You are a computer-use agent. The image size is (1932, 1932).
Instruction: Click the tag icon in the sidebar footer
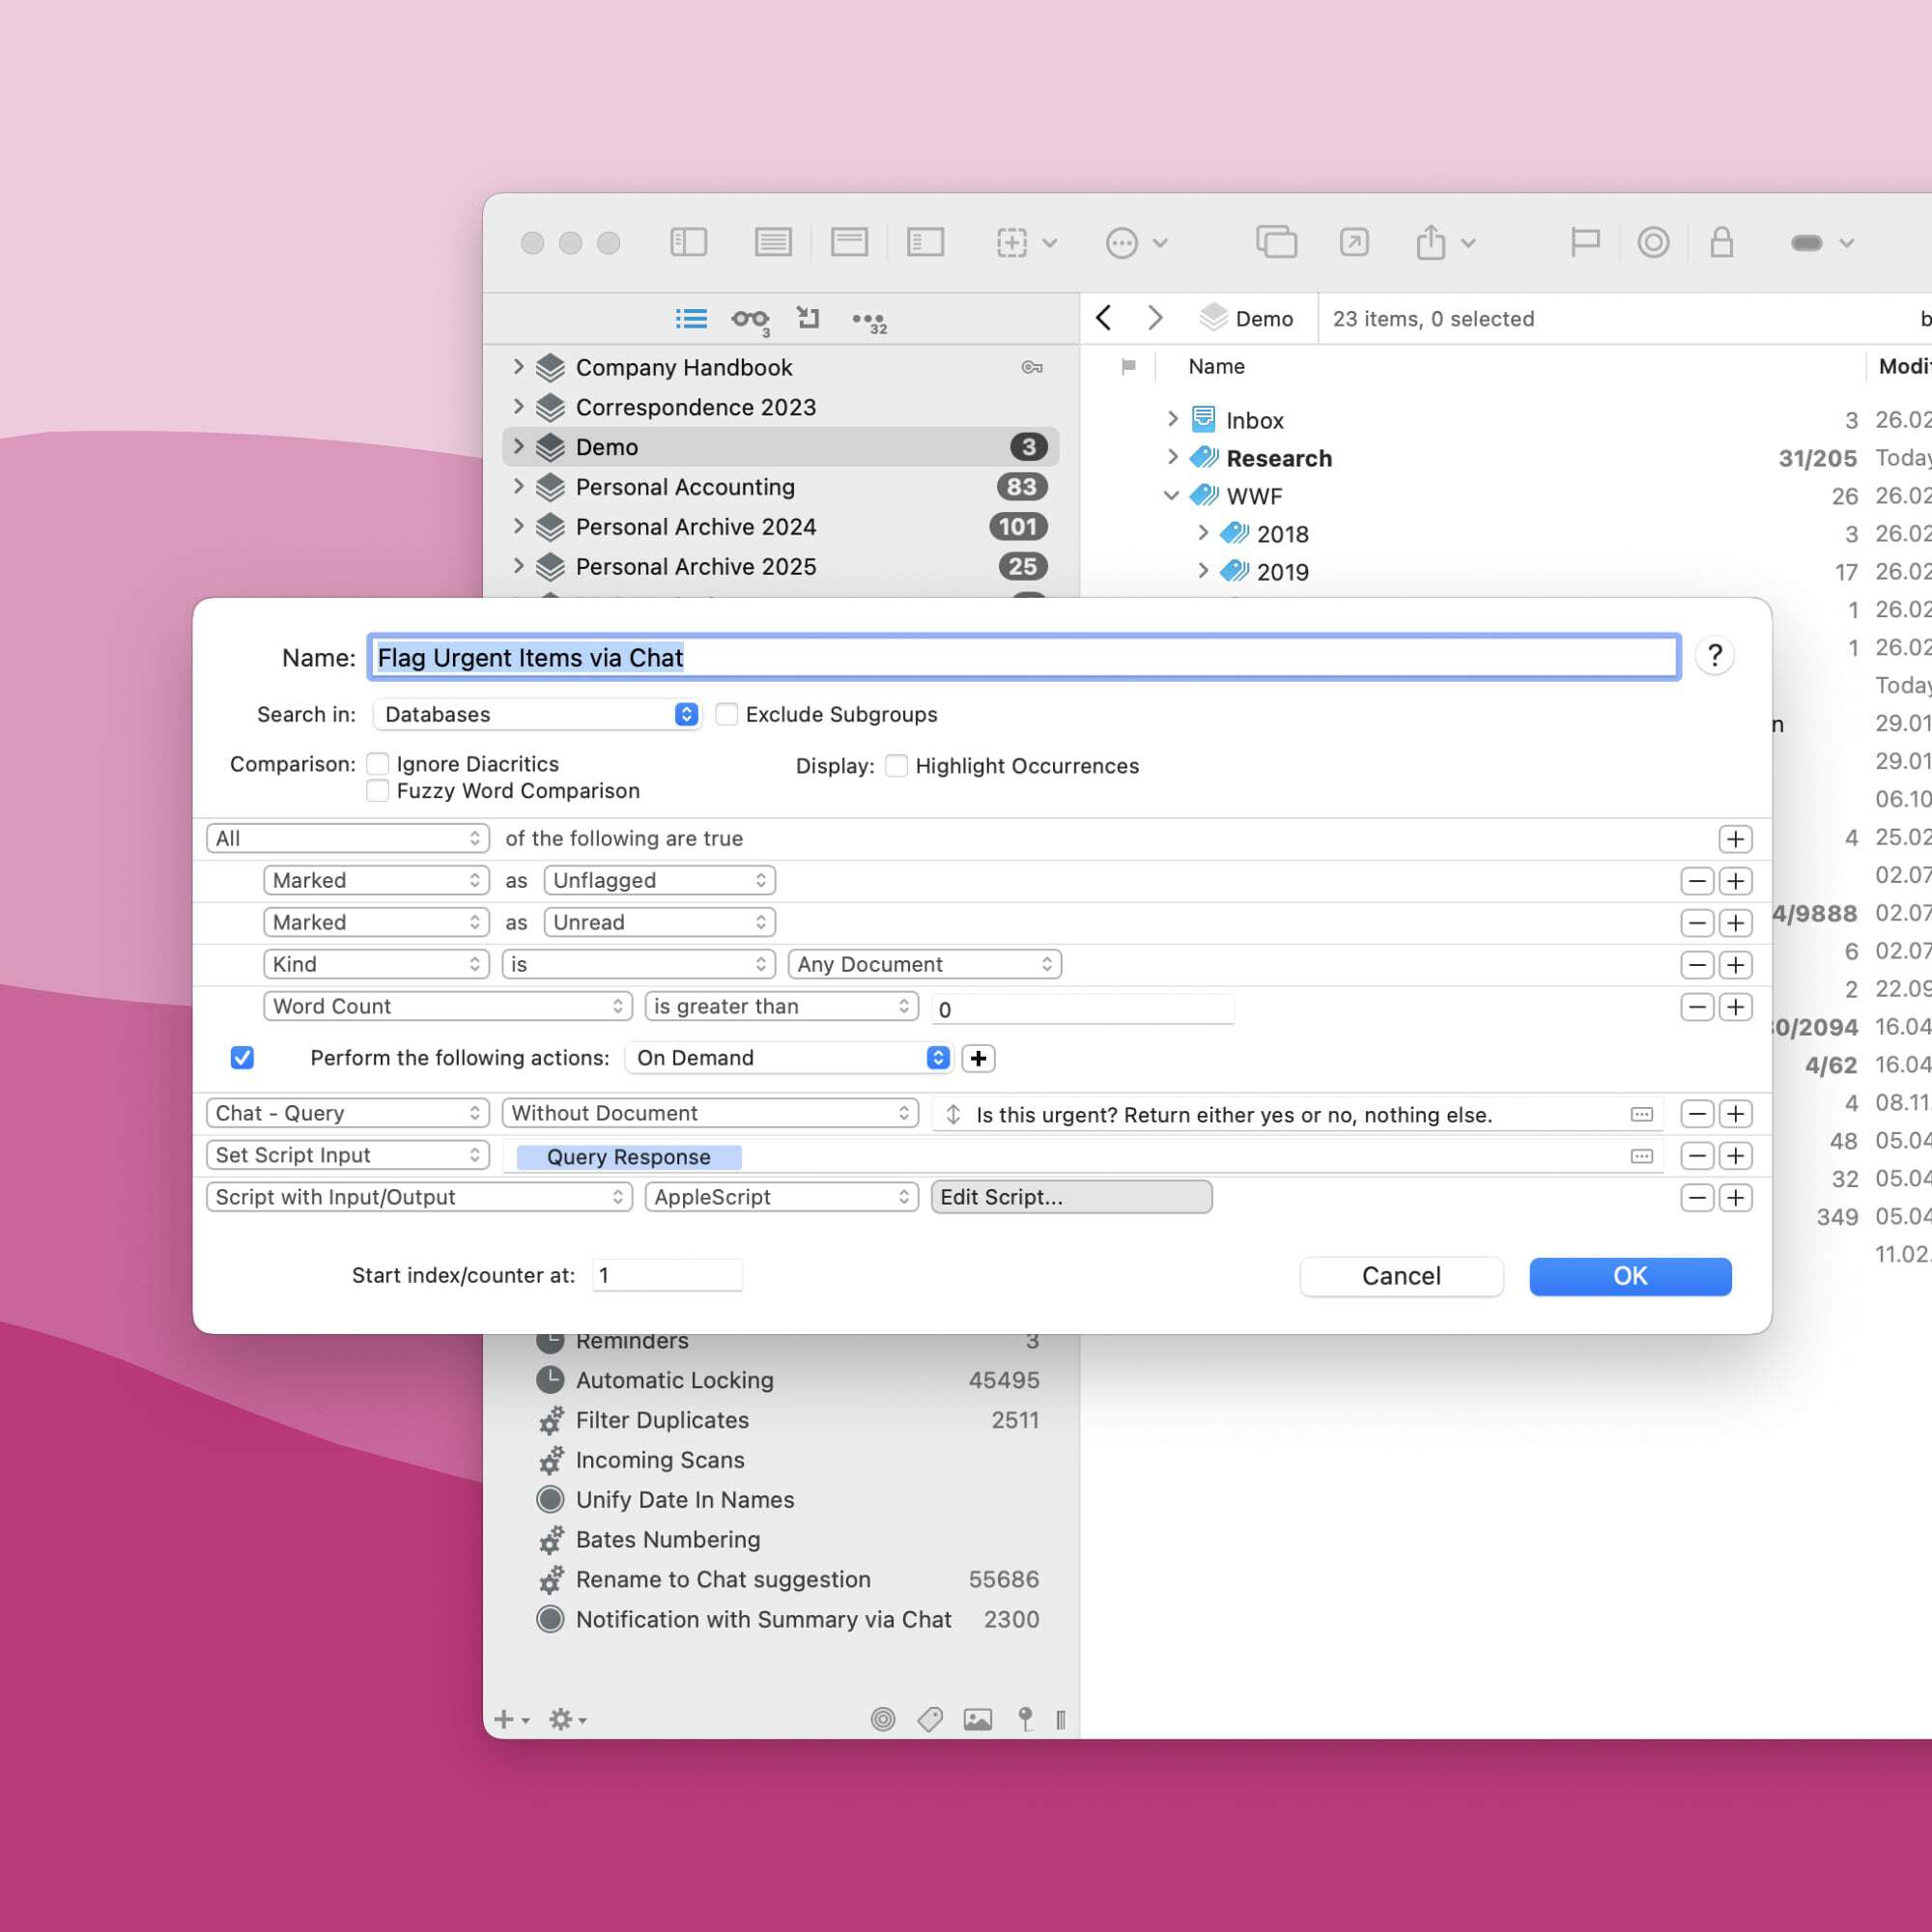[930, 1719]
